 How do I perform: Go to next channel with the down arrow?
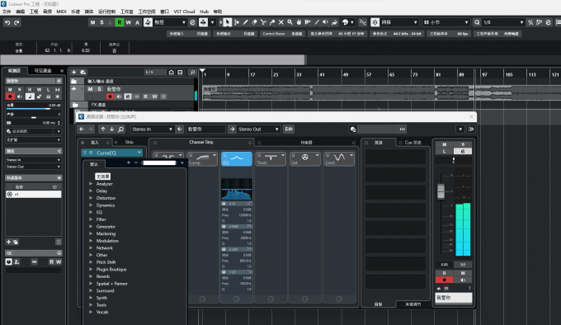(x=112, y=129)
